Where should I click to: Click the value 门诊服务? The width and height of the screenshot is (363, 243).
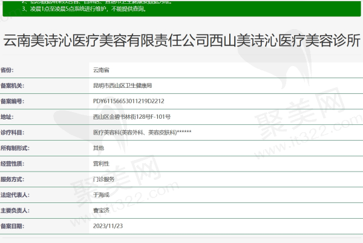103,179
